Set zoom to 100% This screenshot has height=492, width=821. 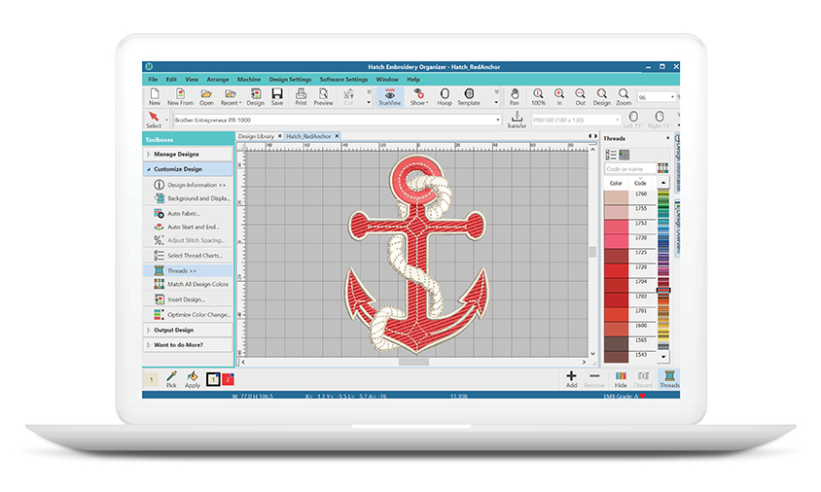point(538,97)
